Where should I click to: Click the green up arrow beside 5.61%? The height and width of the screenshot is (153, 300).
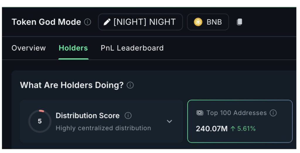233,129
